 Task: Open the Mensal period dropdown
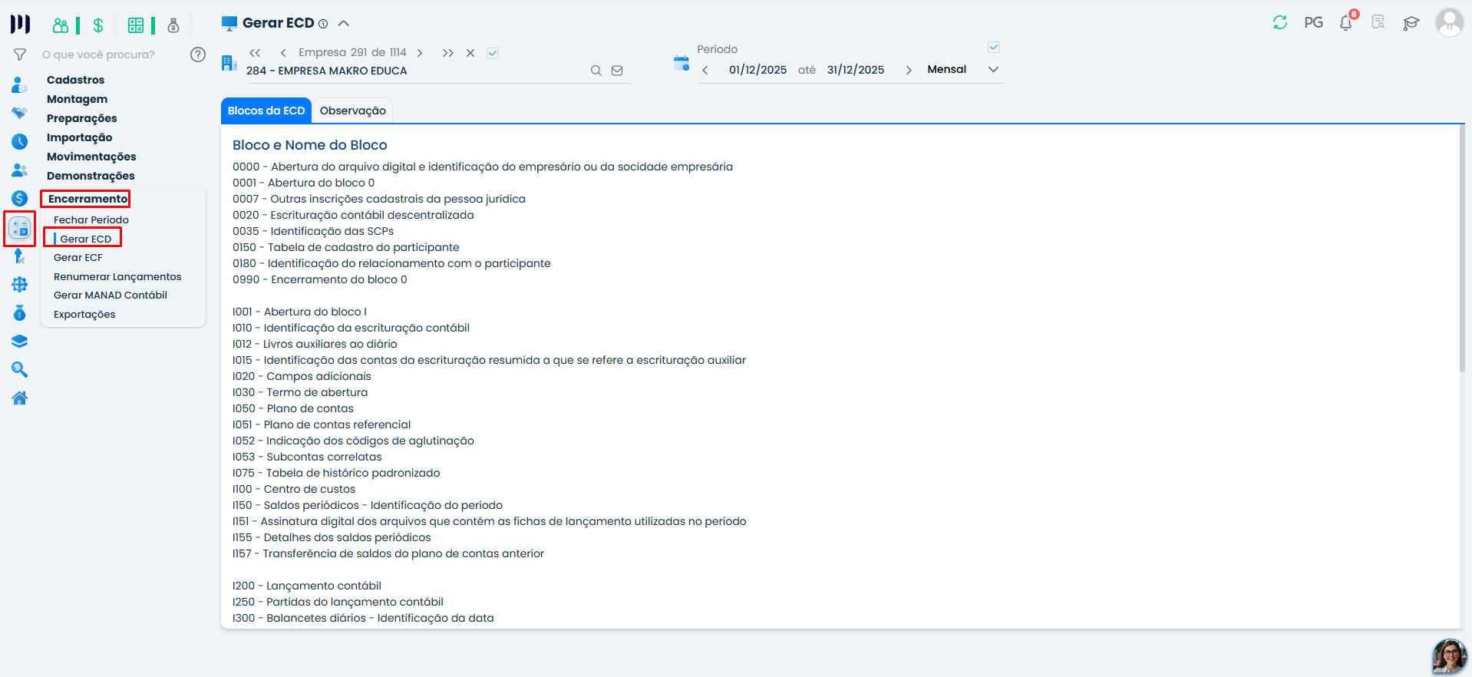[x=962, y=69]
